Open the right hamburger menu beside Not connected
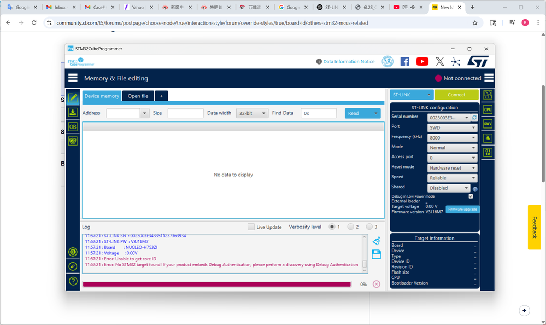This screenshot has width=546, height=325. (489, 77)
